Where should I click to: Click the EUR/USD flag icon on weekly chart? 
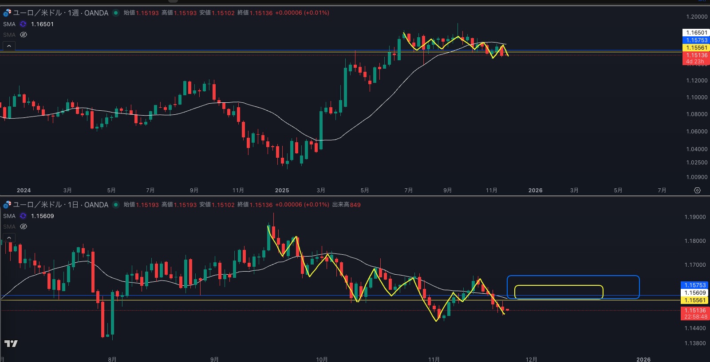pyautogui.click(x=7, y=13)
